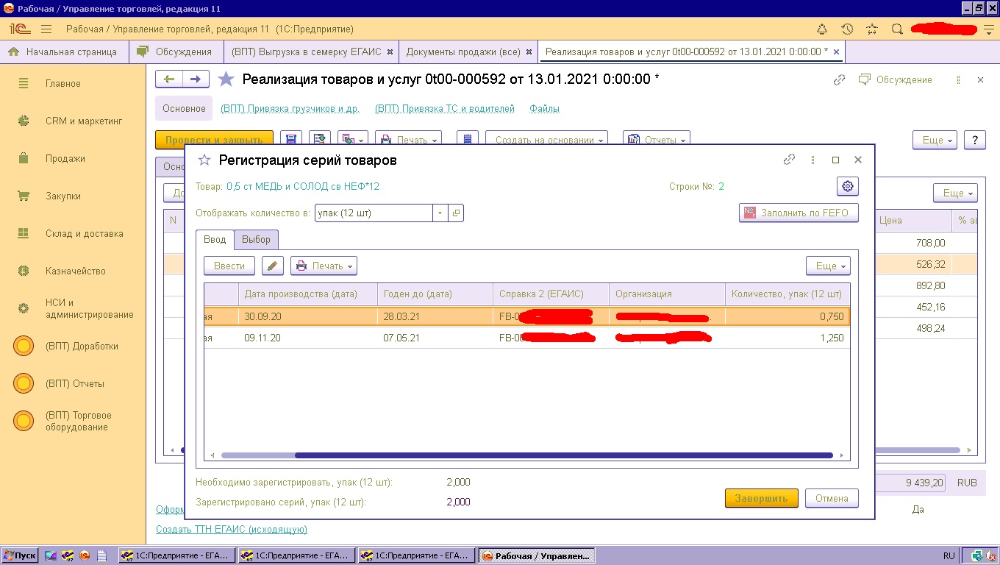Image resolution: width=1000 pixels, height=565 pixels.
Task: Add series registration dialog to favorites star
Action: pyautogui.click(x=205, y=160)
